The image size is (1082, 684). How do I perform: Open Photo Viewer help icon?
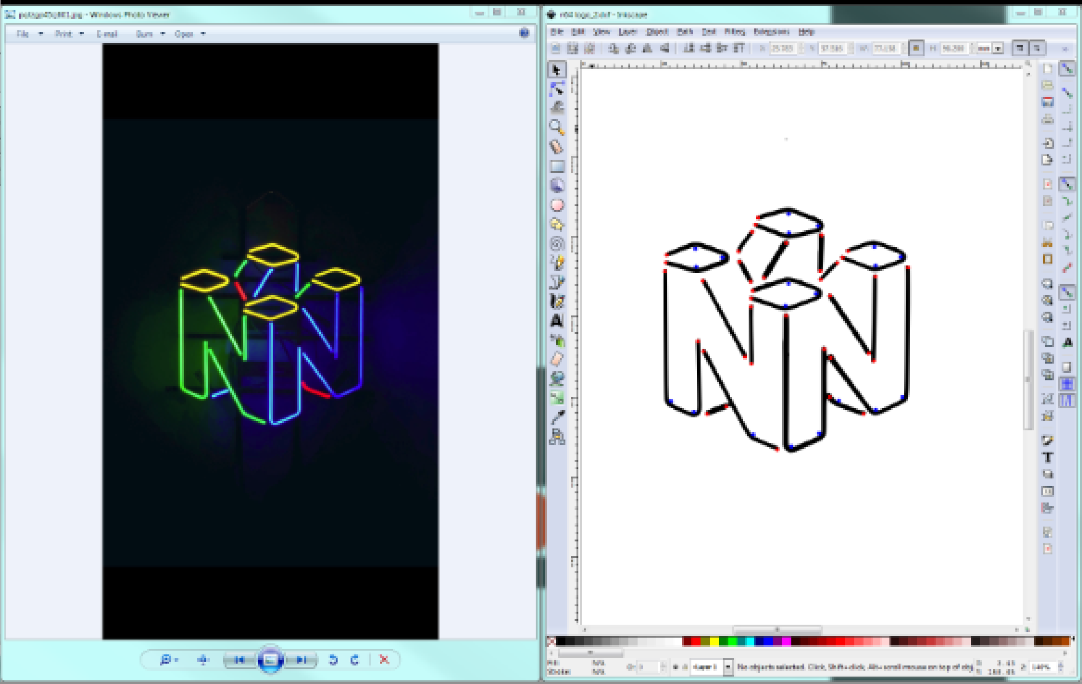(524, 33)
